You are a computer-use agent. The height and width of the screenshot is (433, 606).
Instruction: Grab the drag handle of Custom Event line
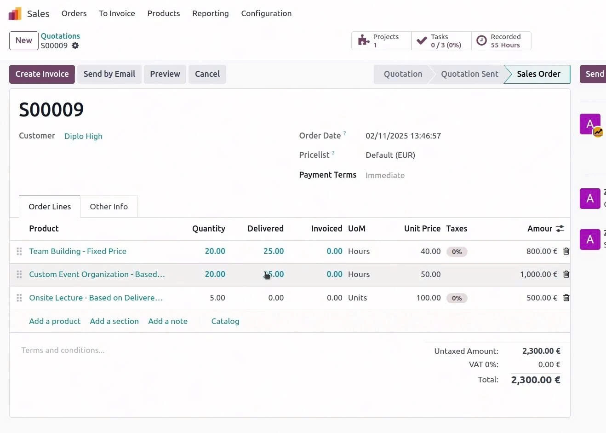tap(19, 274)
